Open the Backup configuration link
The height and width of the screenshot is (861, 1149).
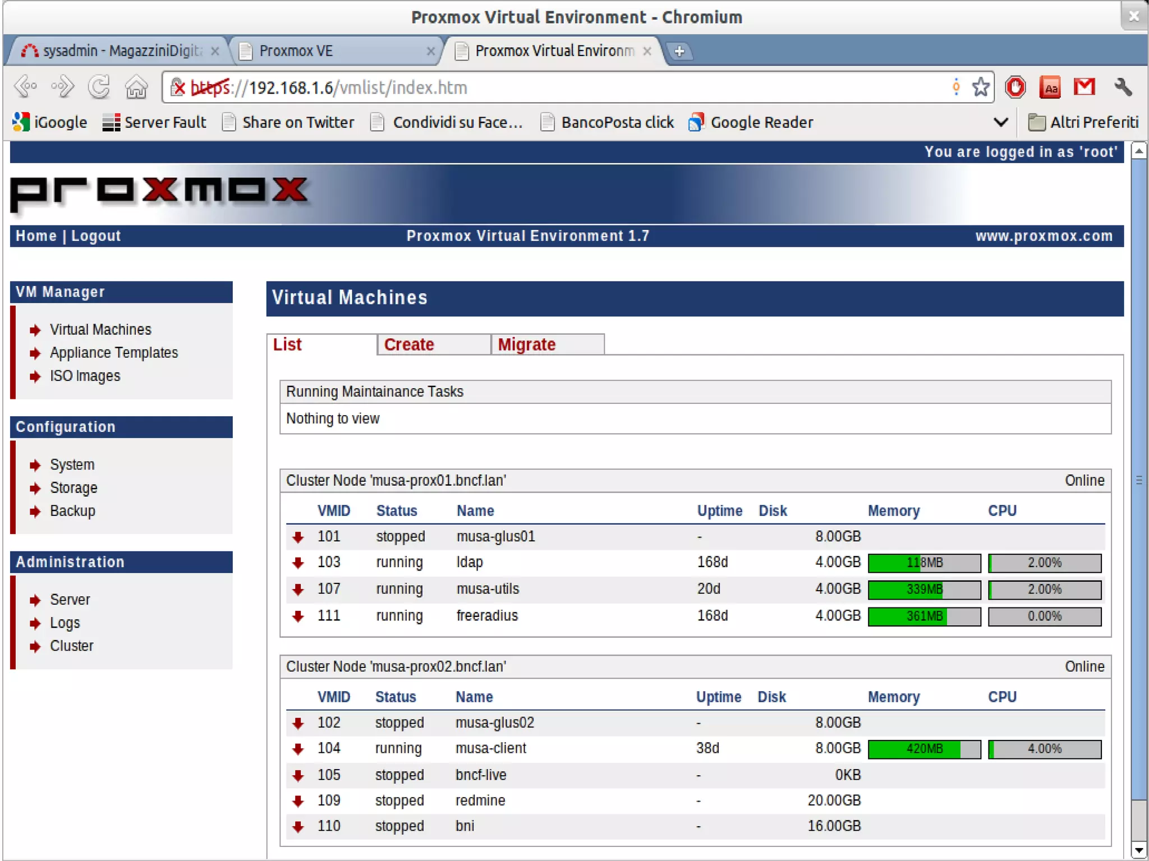(72, 511)
